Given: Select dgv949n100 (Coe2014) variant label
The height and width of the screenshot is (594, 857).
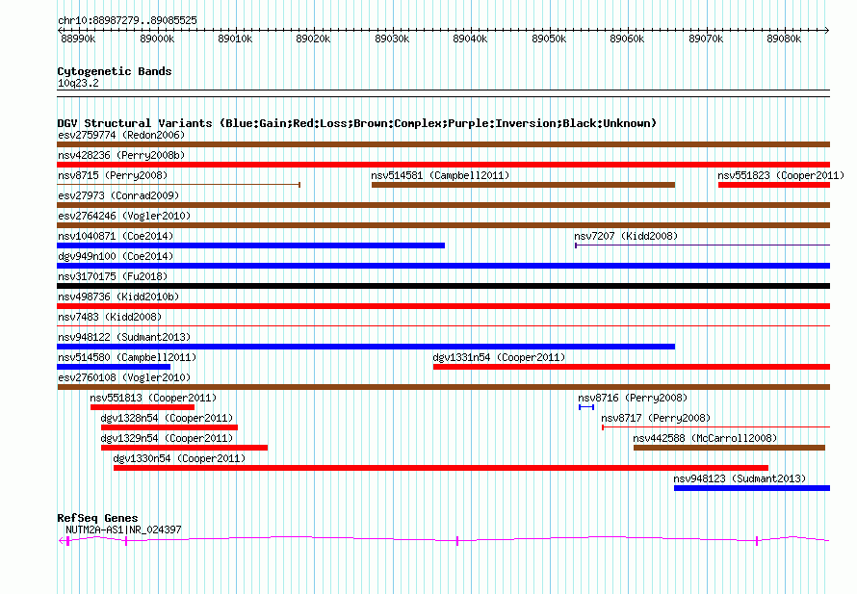Looking at the screenshot, I should pyautogui.click(x=116, y=256).
